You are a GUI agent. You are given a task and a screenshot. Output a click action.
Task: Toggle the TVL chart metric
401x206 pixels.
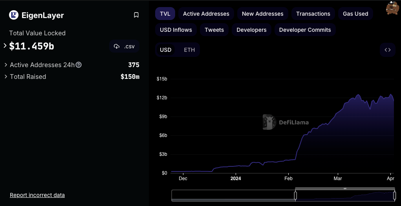point(165,14)
